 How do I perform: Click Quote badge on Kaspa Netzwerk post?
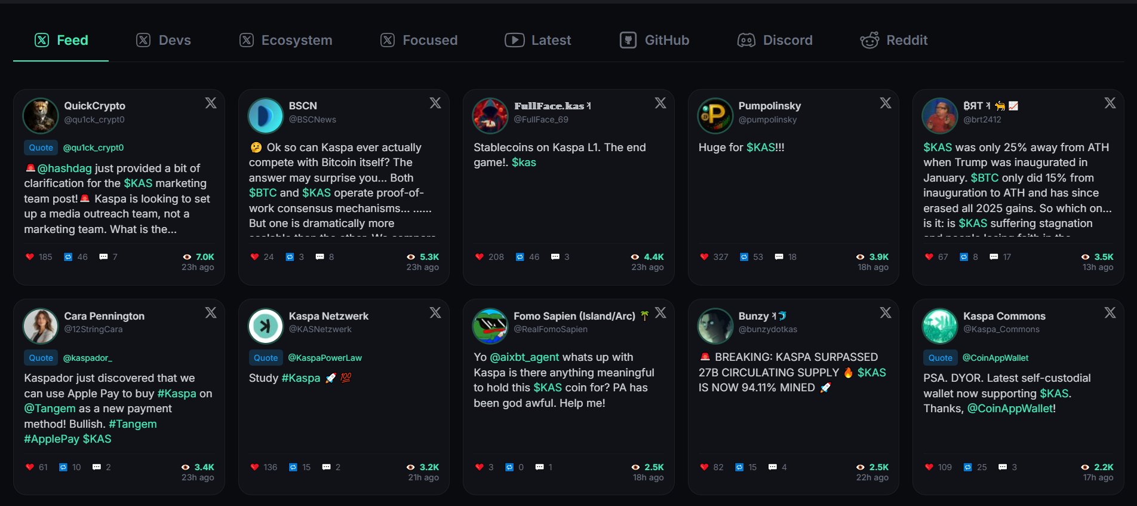[x=266, y=358]
